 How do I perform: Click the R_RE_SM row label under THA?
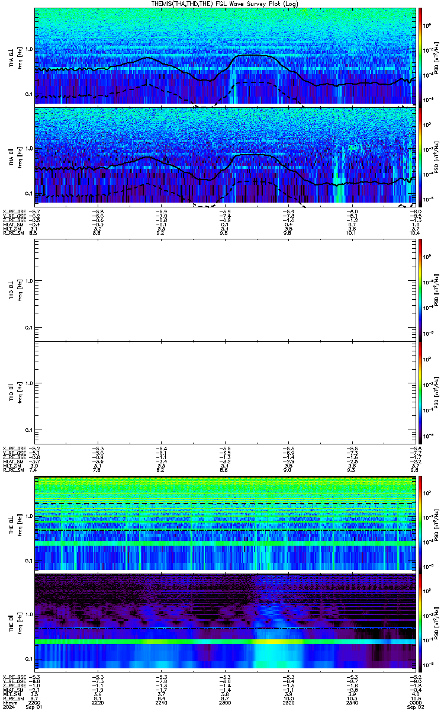tap(13, 233)
